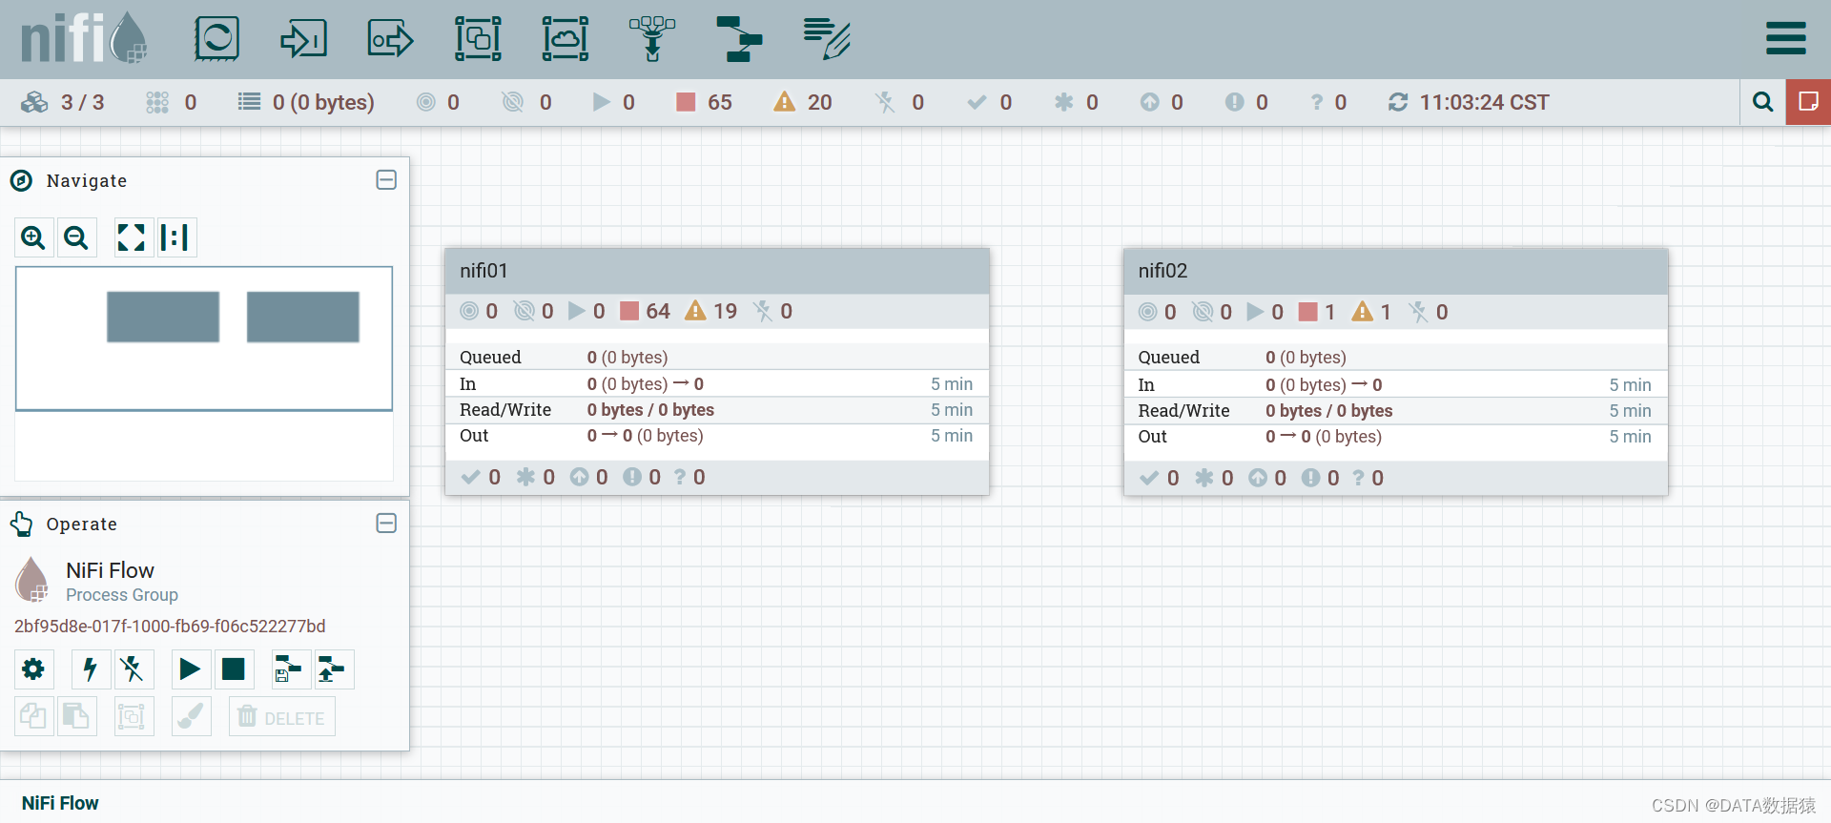
Task: Zoom in on the canvas
Action: click(33, 237)
